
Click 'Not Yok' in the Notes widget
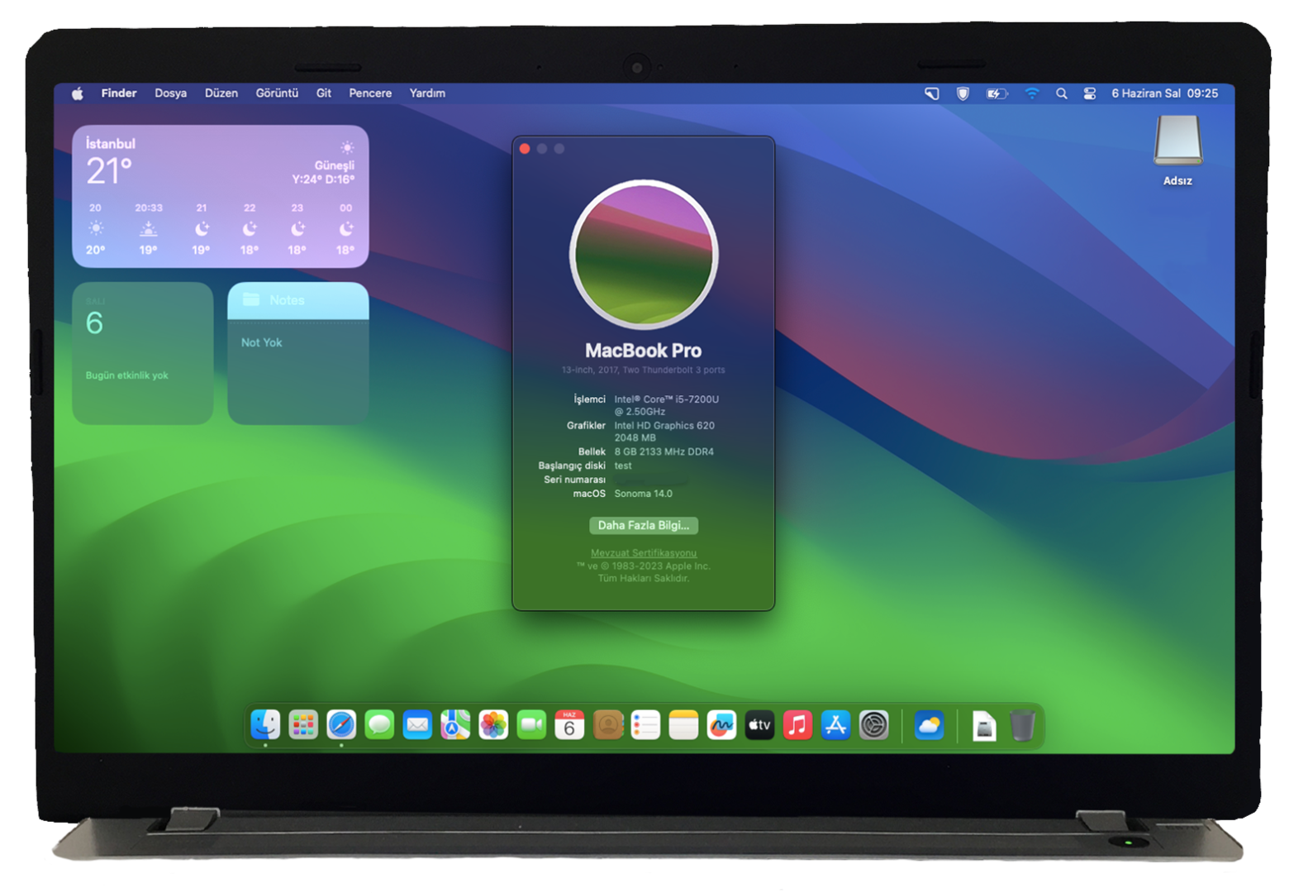click(x=262, y=342)
